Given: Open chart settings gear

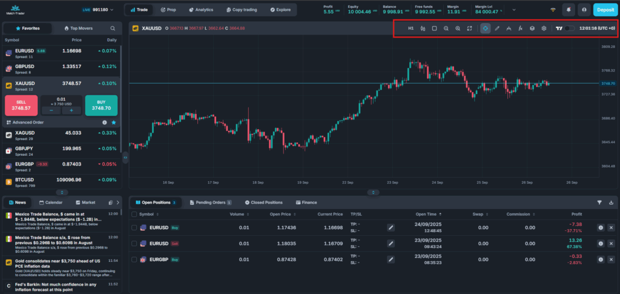Looking at the screenshot, I should click(x=544, y=28).
